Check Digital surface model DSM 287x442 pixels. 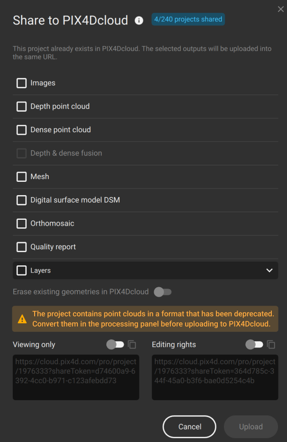21,200
